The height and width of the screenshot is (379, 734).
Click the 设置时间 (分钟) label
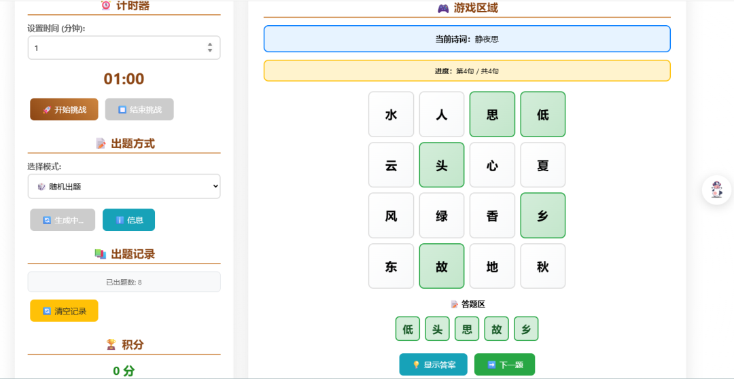tap(56, 28)
